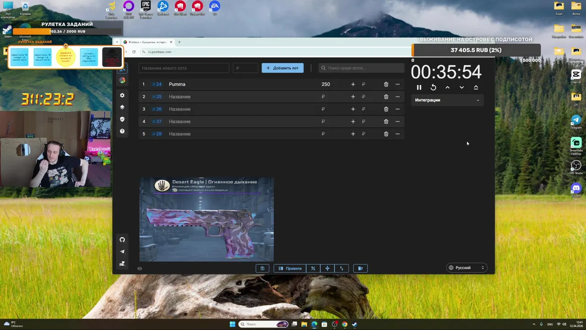The image size is (586, 330).
Task: Open more options for lot #28
Action: pos(397,134)
